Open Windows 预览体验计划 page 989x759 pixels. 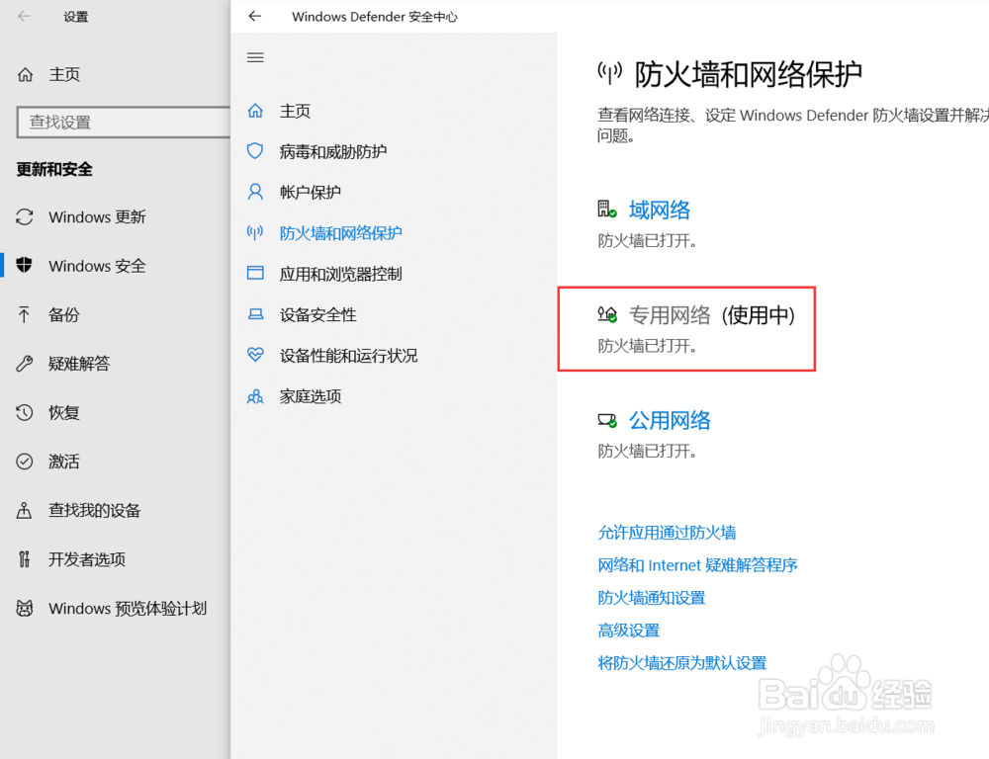coord(128,609)
